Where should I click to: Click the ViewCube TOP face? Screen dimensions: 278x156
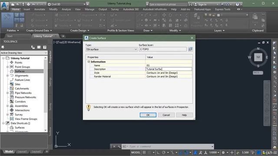(x=258, y=57)
